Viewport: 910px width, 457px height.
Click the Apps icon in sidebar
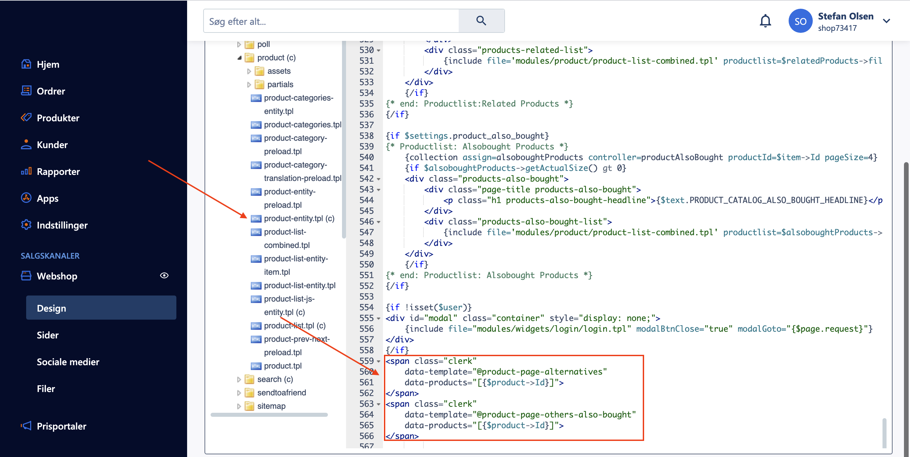point(26,198)
